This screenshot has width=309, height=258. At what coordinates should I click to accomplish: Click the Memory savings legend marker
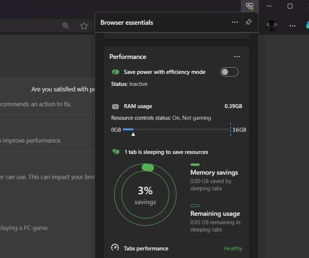[195, 165]
